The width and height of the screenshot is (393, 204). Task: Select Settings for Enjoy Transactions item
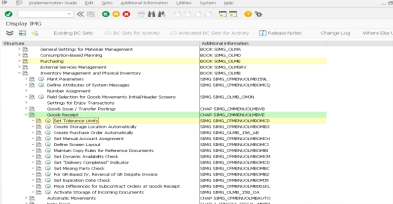[x=80, y=103]
